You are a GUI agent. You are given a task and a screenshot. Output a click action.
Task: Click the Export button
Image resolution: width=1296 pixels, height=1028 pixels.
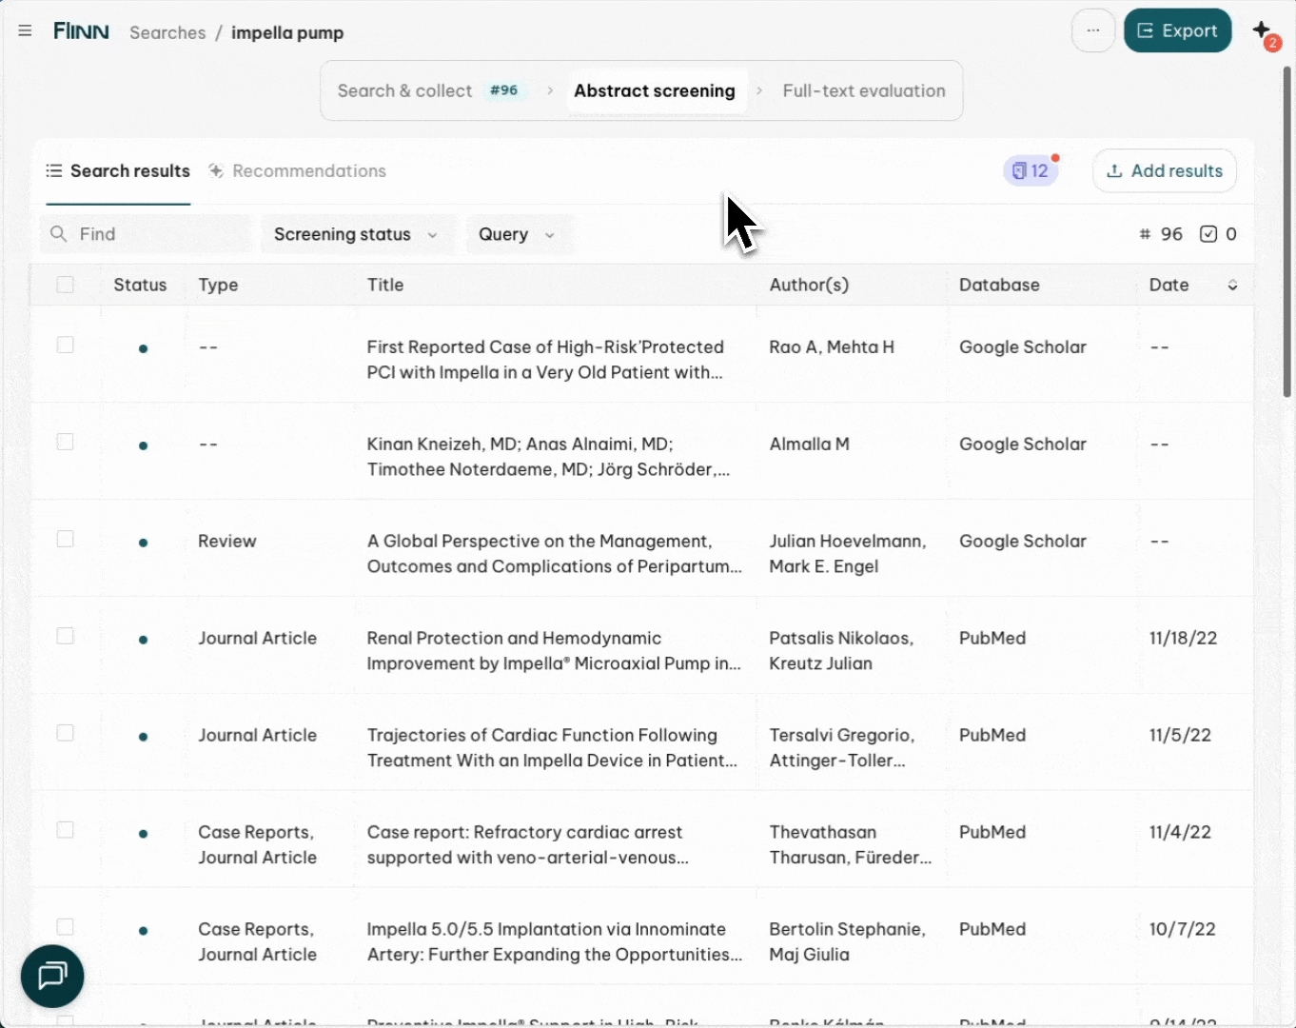coord(1177,30)
